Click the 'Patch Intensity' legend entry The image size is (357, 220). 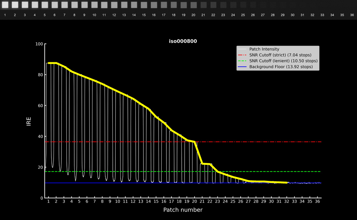pyautogui.click(x=264, y=49)
